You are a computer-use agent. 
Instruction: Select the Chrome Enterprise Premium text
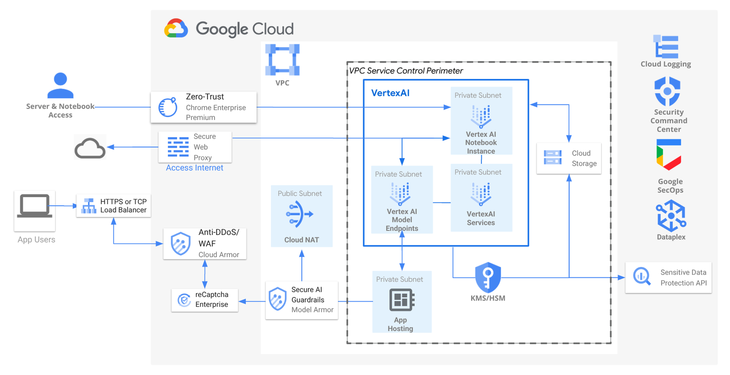pyautogui.click(x=216, y=112)
